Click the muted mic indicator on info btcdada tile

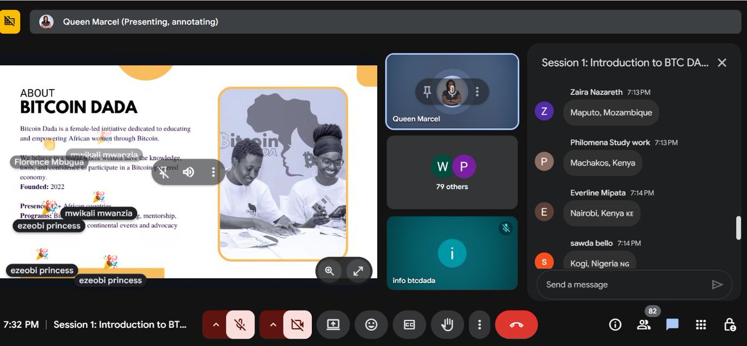pyautogui.click(x=506, y=228)
